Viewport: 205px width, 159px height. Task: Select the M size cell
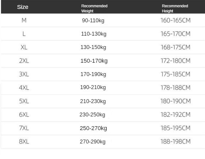click(x=24, y=20)
